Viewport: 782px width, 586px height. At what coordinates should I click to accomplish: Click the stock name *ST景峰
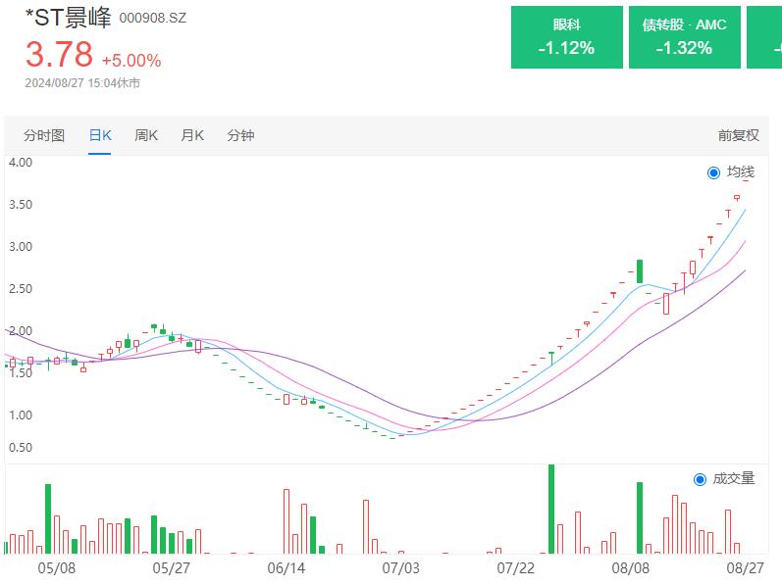click(68, 19)
